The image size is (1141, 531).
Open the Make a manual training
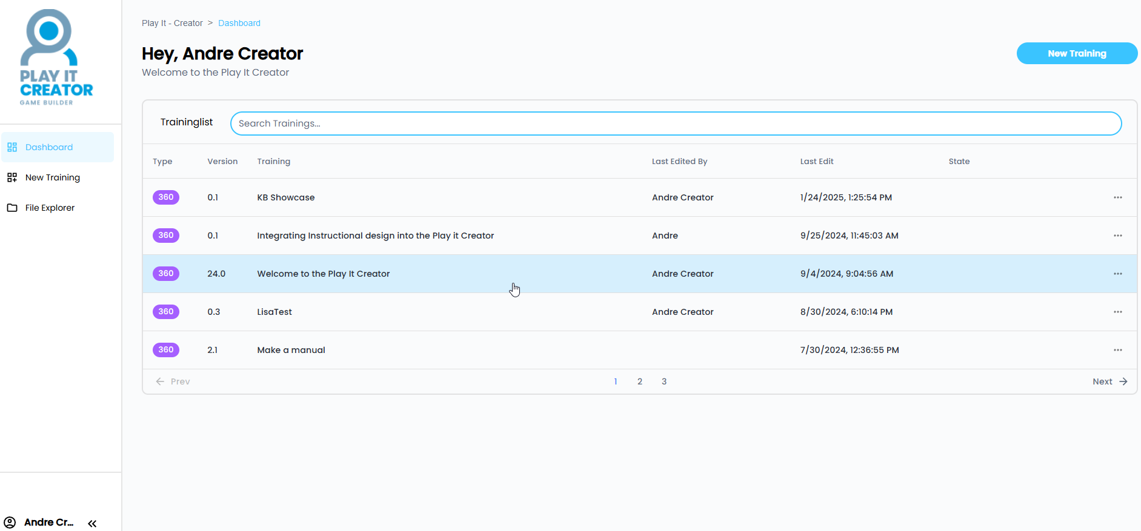click(291, 350)
